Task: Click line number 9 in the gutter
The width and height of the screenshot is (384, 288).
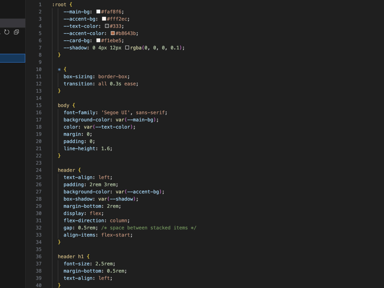Action: point(40,62)
